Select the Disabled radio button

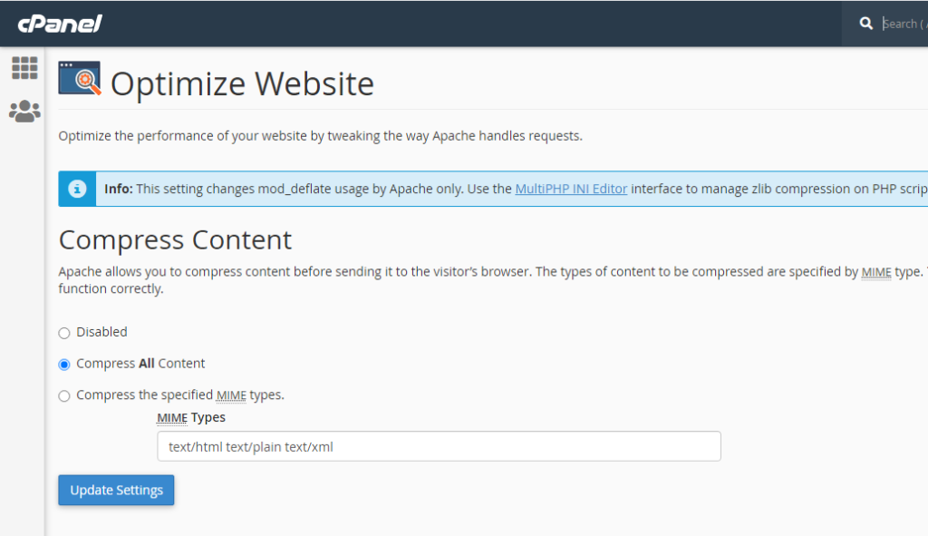point(64,333)
